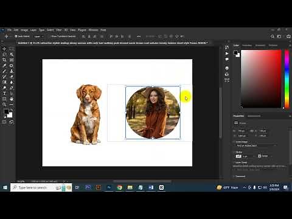Viewport: 292px width, 219px height.
Task: Click the stroke color swatch in Properties
Action: (x=238, y=156)
